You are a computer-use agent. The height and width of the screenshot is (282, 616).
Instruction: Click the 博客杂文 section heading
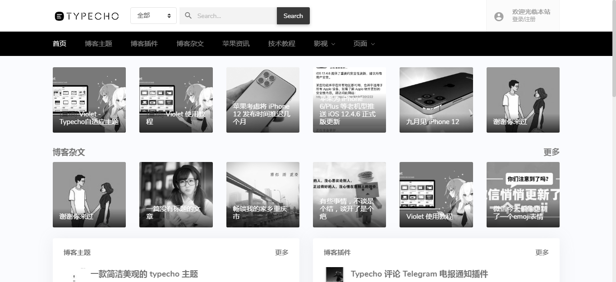[x=69, y=152]
